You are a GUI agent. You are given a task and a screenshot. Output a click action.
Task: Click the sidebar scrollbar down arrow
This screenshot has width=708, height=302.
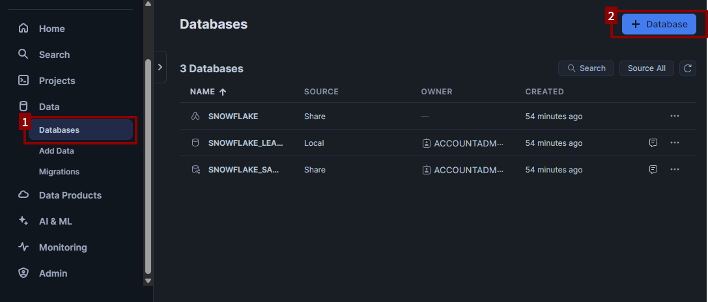148,281
